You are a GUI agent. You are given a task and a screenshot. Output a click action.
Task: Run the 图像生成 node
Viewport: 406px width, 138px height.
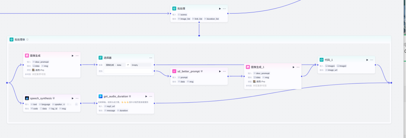click(73, 55)
